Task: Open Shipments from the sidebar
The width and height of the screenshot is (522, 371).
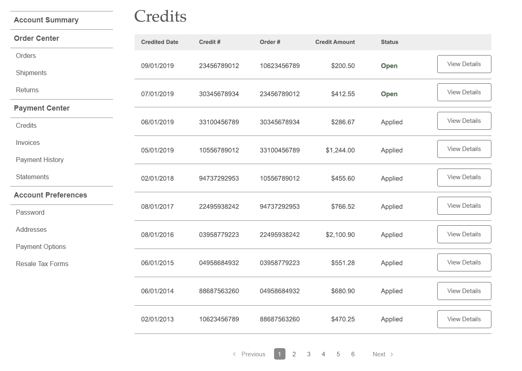Action: point(31,73)
